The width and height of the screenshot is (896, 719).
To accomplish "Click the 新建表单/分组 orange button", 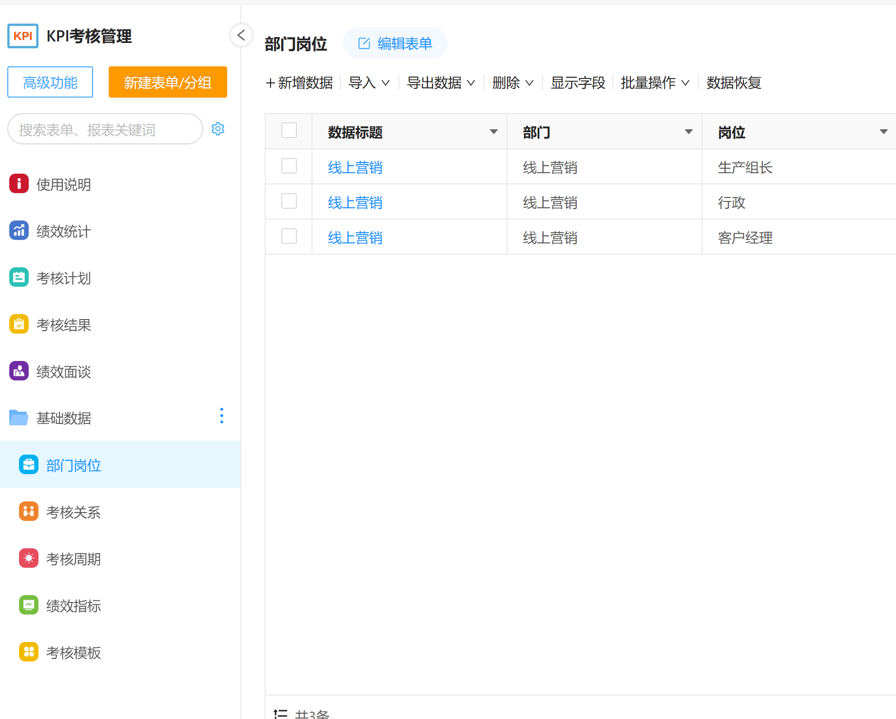I will point(168,82).
